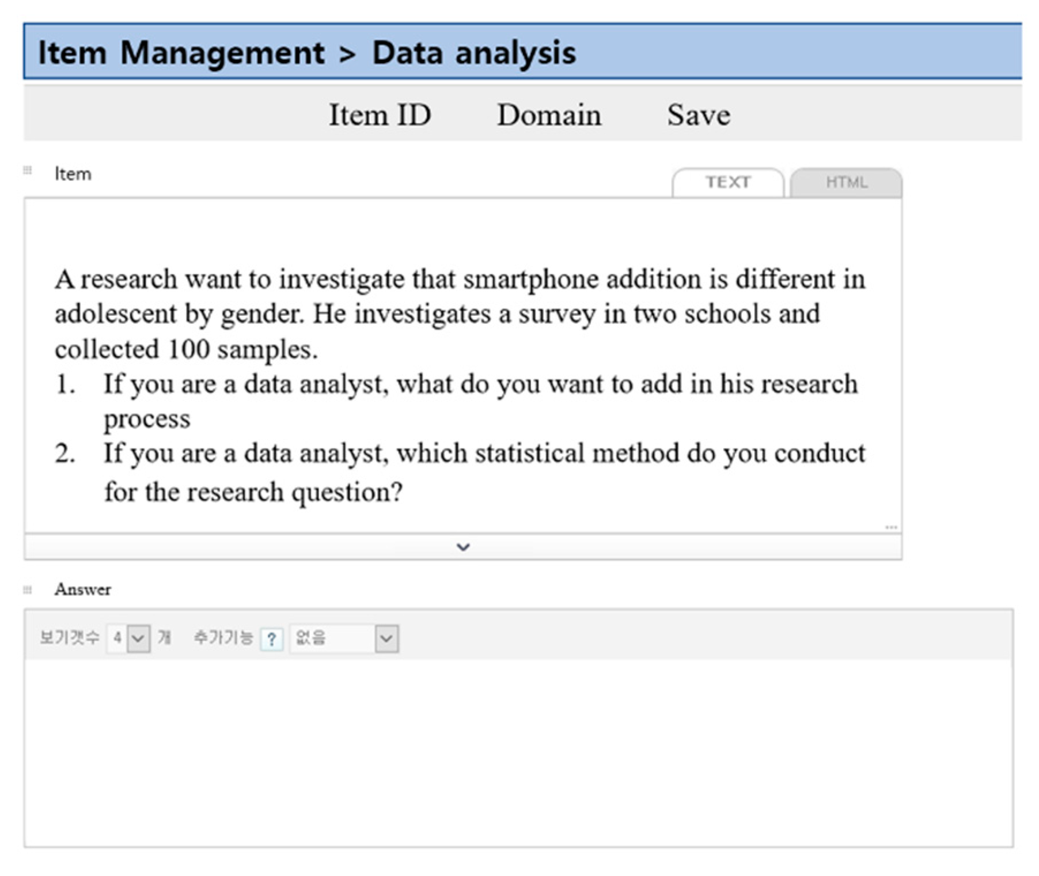The width and height of the screenshot is (1039, 876).
Task: Switch to the TEXT editor tab
Action: [727, 183]
